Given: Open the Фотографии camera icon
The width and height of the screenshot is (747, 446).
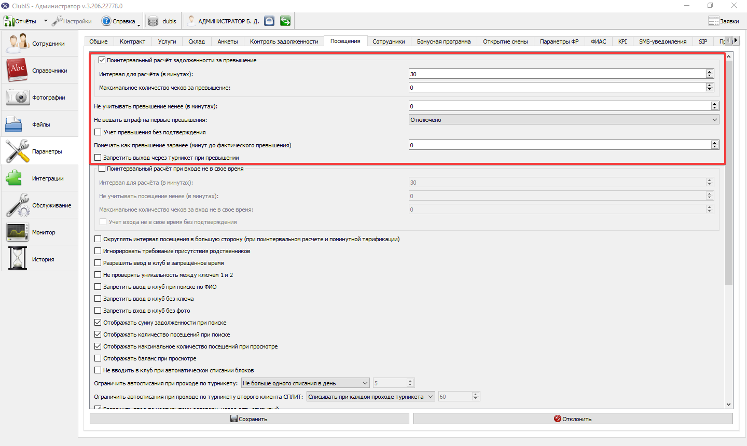Looking at the screenshot, I should click(17, 97).
